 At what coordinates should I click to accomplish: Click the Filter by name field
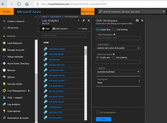coord(63,35)
